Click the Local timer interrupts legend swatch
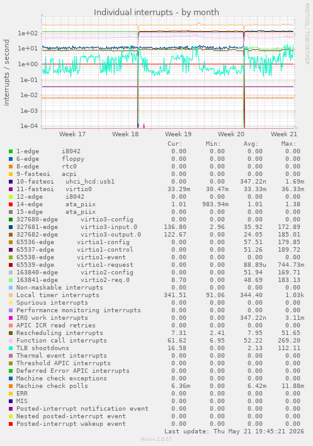The height and width of the screenshot is (446, 313). pyautogui.click(x=11, y=295)
